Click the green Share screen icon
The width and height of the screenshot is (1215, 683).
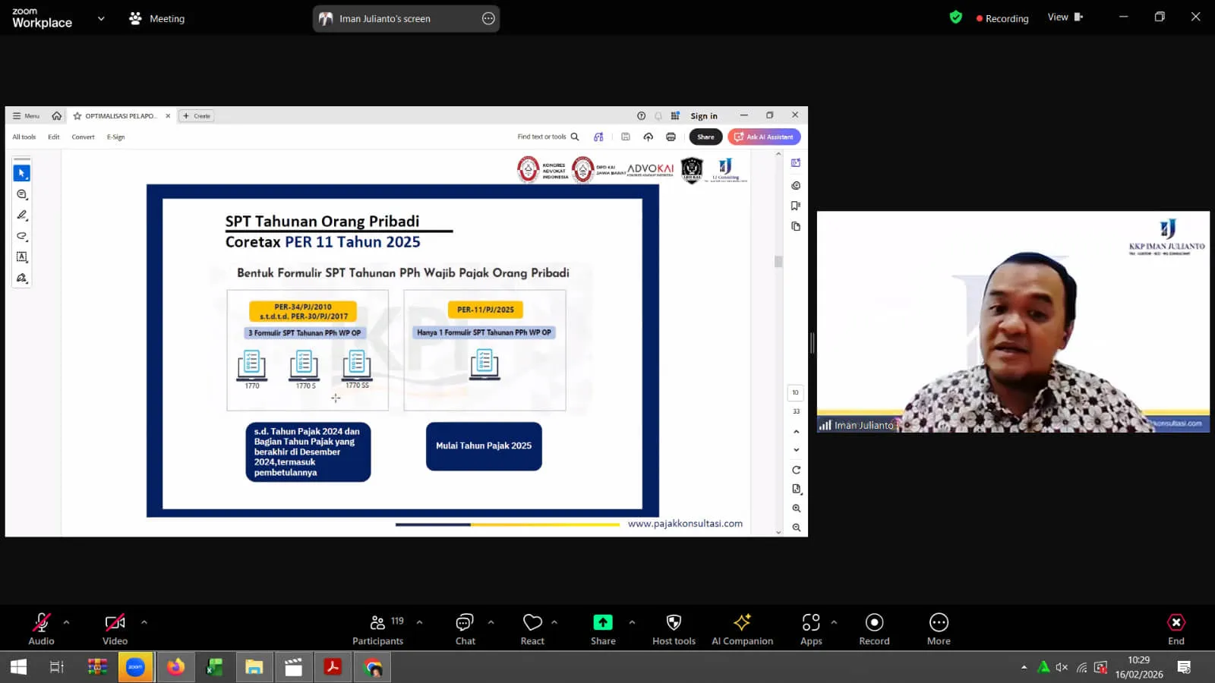[x=603, y=623]
